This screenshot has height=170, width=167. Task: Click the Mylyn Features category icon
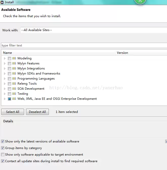(14, 63)
